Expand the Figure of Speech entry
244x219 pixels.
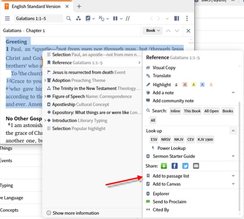coord(45,96)
